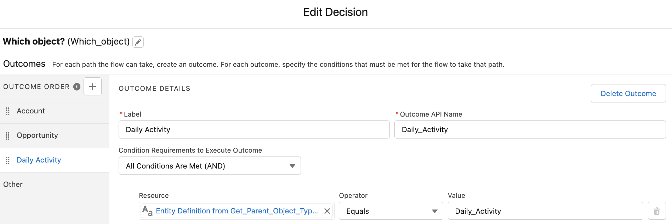Viewport: 672px width, 224px height.
Task: Click the Outcome API Name field
Action: 530,129
